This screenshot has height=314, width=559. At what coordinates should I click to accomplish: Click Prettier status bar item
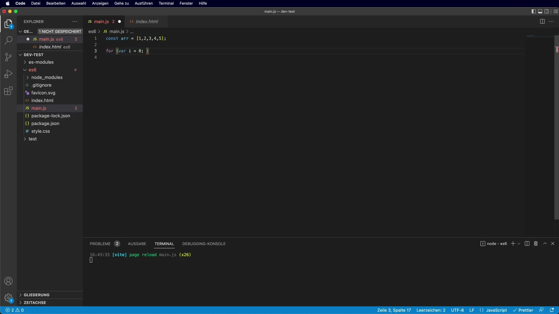point(523,310)
